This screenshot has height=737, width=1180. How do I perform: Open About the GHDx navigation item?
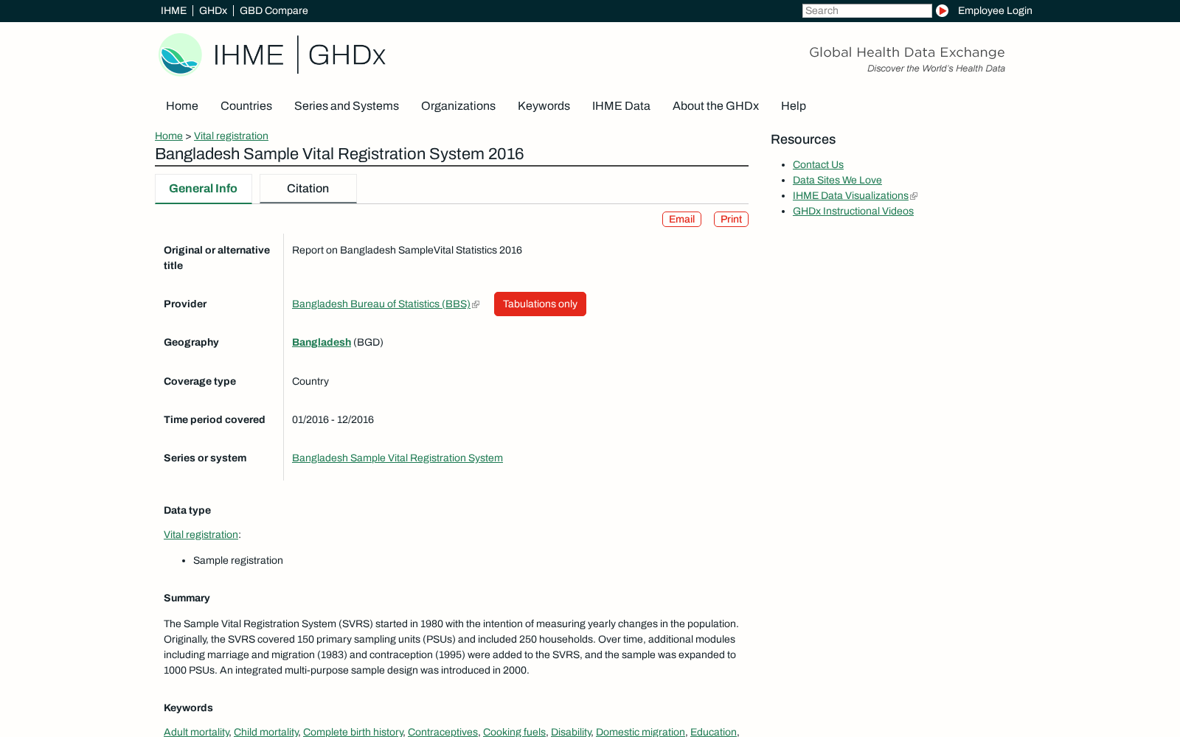point(715,105)
